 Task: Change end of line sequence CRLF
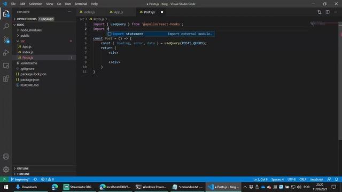[303, 179]
